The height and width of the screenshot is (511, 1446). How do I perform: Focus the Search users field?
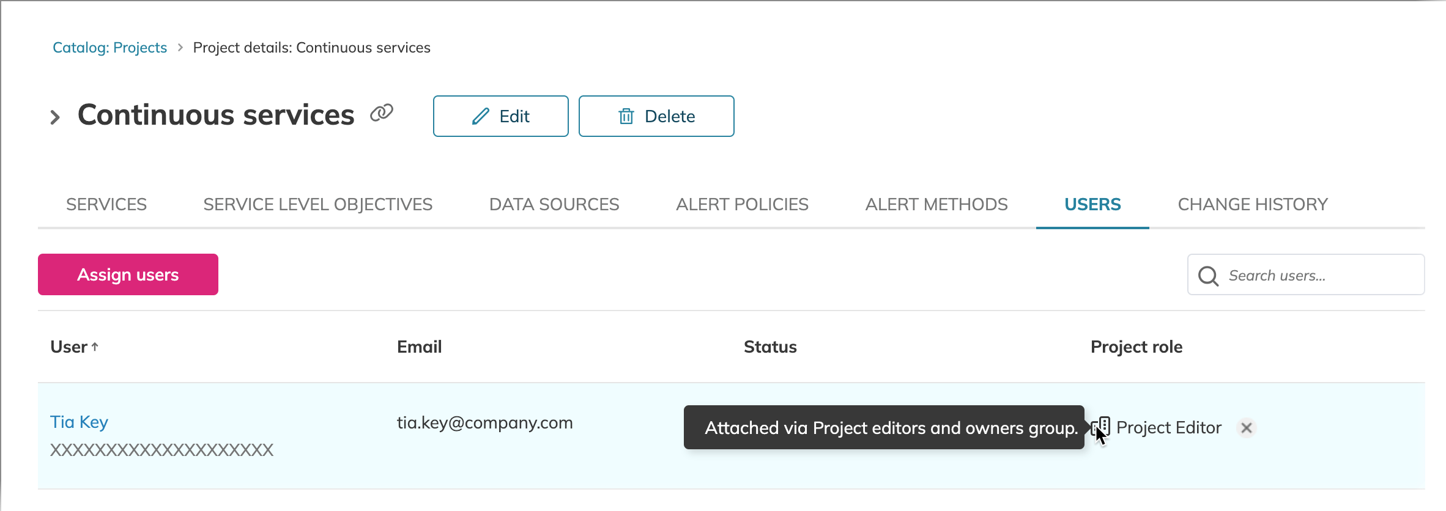click(x=1306, y=275)
